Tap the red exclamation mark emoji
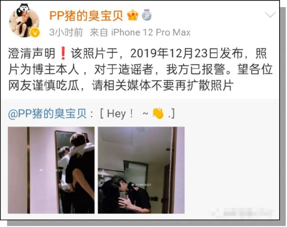This screenshot has height=227, width=287. [x=63, y=53]
